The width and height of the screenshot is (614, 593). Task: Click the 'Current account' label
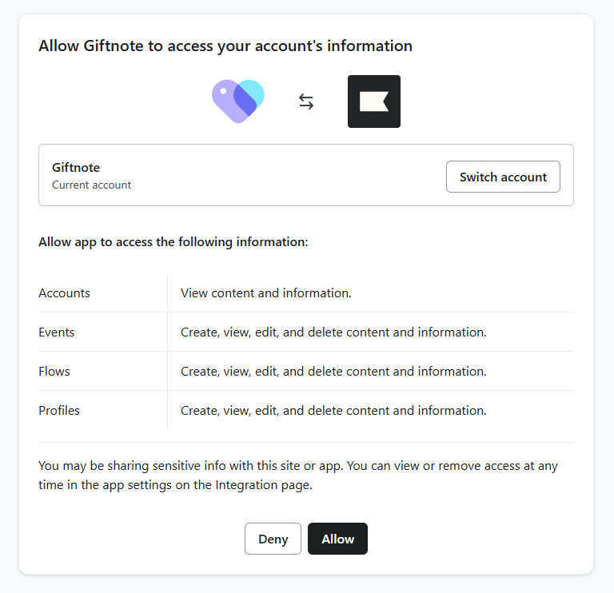[92, 185]
